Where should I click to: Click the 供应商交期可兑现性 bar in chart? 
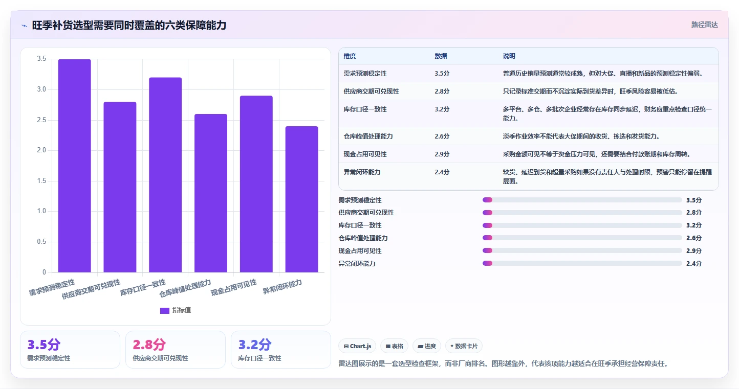click(x=120, y=187)
